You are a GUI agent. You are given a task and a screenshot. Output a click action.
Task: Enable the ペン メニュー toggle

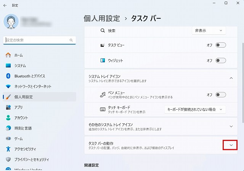pos(220,95)
